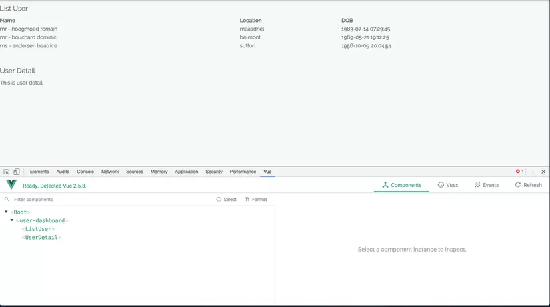The height and width of the screenshot is (307, 550).
Task: Open the Security tab
Action: [214, 172]
